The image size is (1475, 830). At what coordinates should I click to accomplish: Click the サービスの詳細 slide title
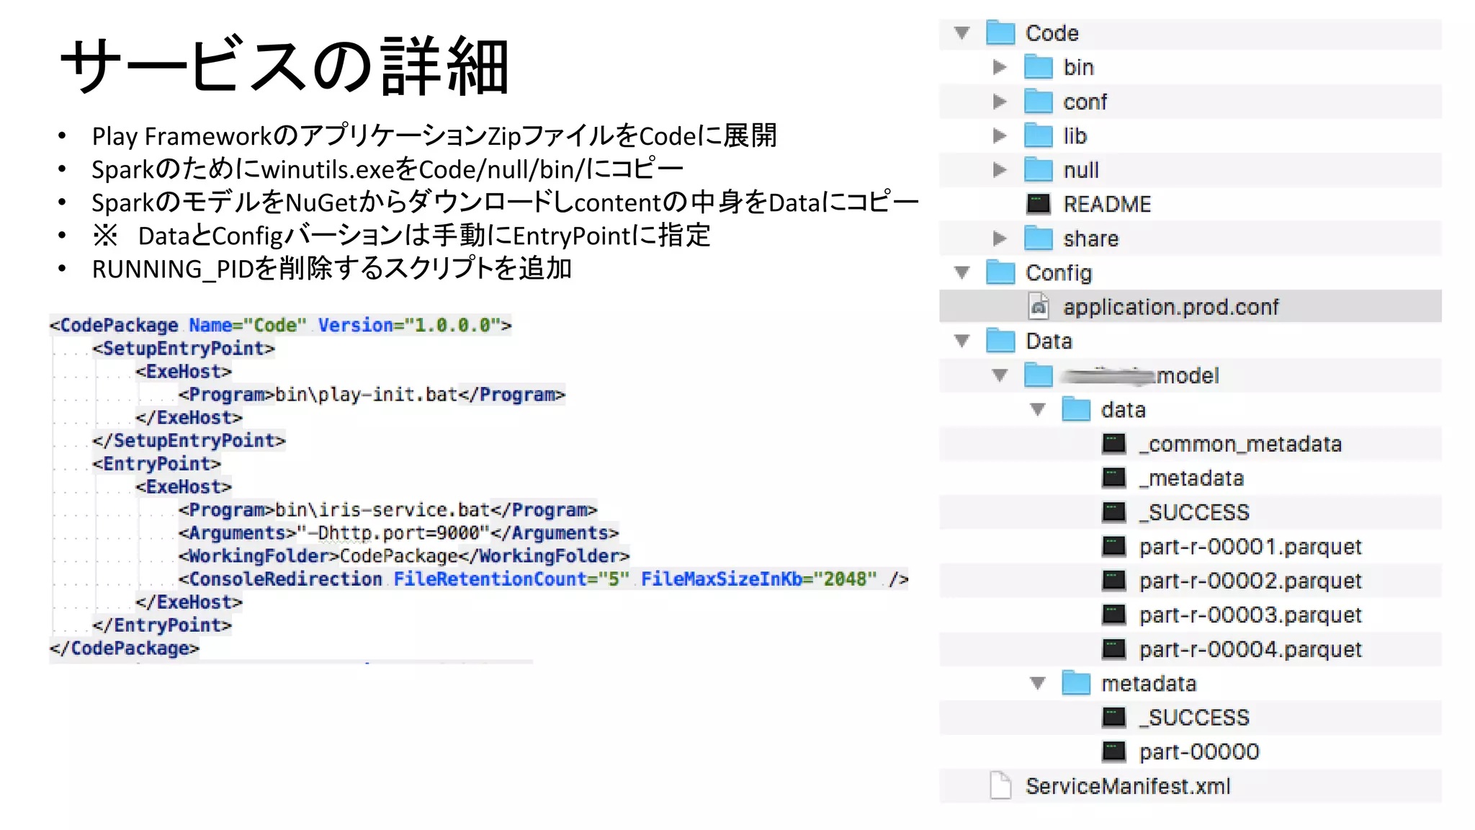285,66
